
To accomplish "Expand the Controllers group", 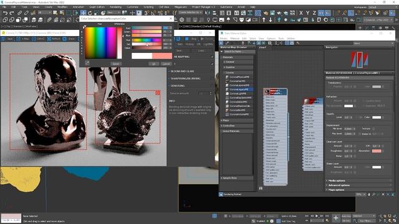I will [x=237, y=126].
